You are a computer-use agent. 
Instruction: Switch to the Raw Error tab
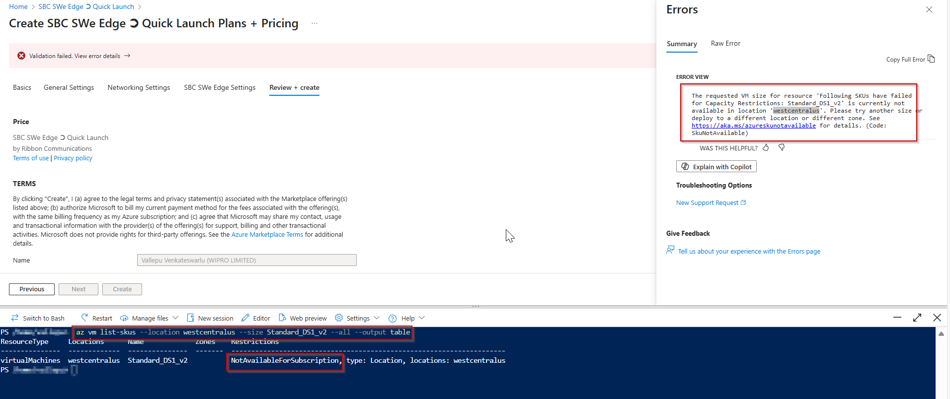(725, 44)
